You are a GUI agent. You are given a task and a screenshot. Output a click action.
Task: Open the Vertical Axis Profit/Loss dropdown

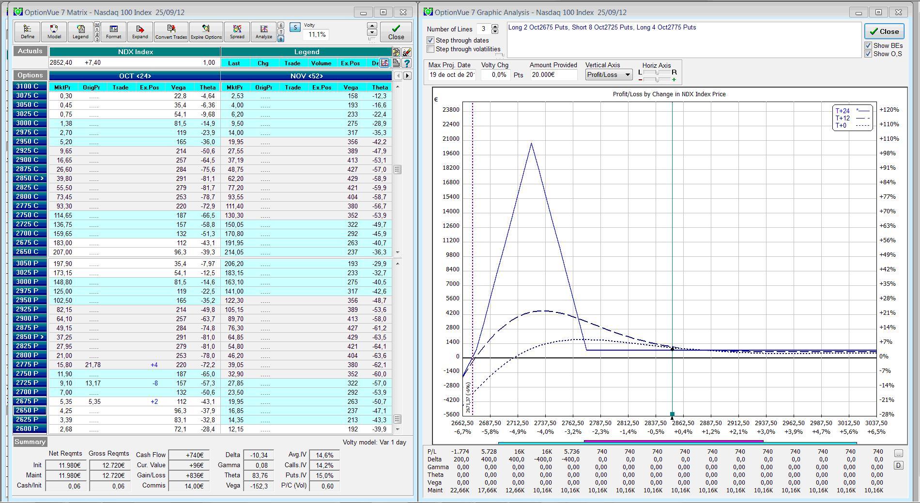click(x=608, y=75)
